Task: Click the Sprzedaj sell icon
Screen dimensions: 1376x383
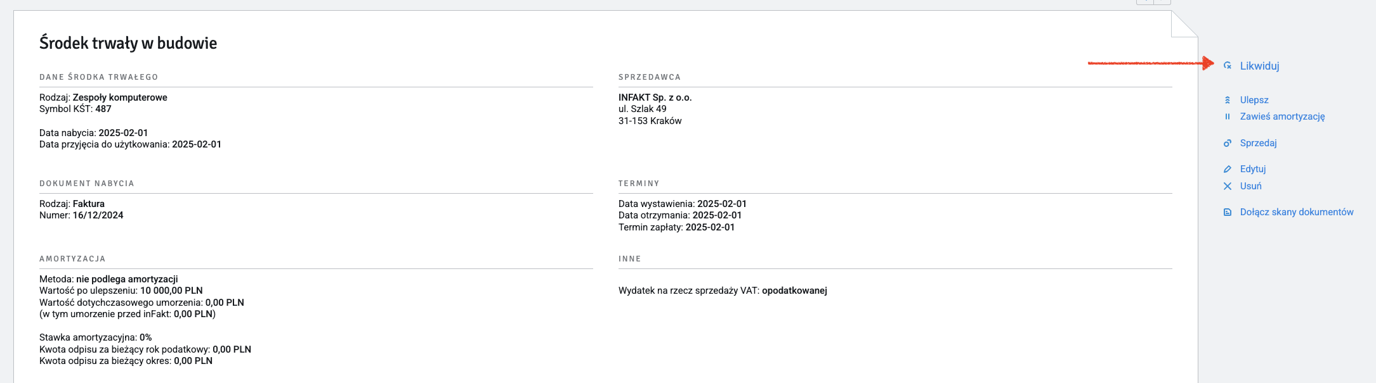Action: (1228, 143)
